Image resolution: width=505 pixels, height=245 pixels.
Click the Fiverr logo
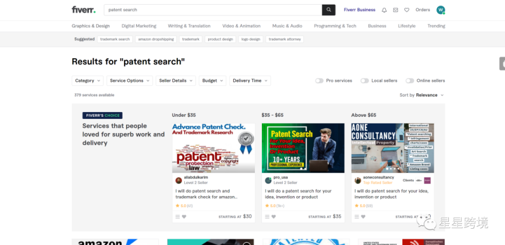[84, 10]
